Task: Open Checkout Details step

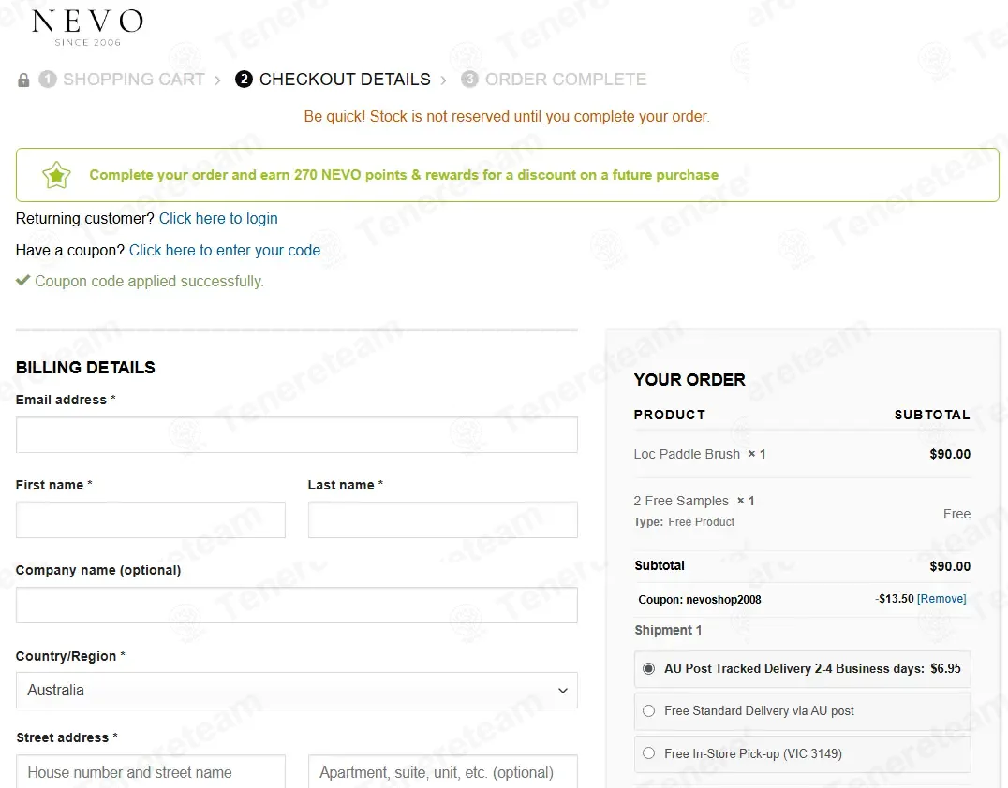Action: click(x=345, y=80)
